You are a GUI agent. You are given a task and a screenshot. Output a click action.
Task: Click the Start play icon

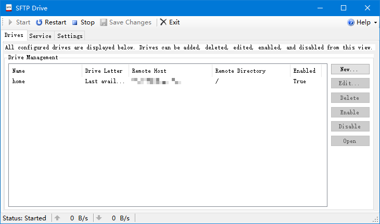pyautogui.click(x=10, y=22)
